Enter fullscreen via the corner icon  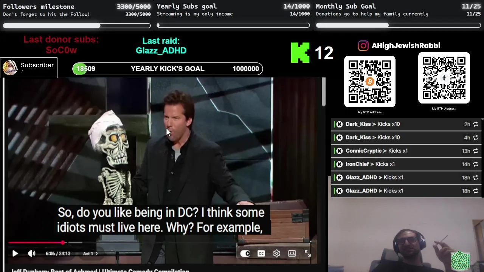tap(307, 253)
